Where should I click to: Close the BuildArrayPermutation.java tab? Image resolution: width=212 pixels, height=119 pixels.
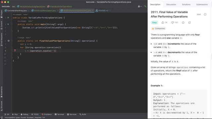click(57, 11)
